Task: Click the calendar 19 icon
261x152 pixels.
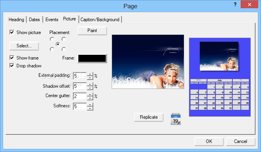Action: pyautogui.click(x=176, y=119)
